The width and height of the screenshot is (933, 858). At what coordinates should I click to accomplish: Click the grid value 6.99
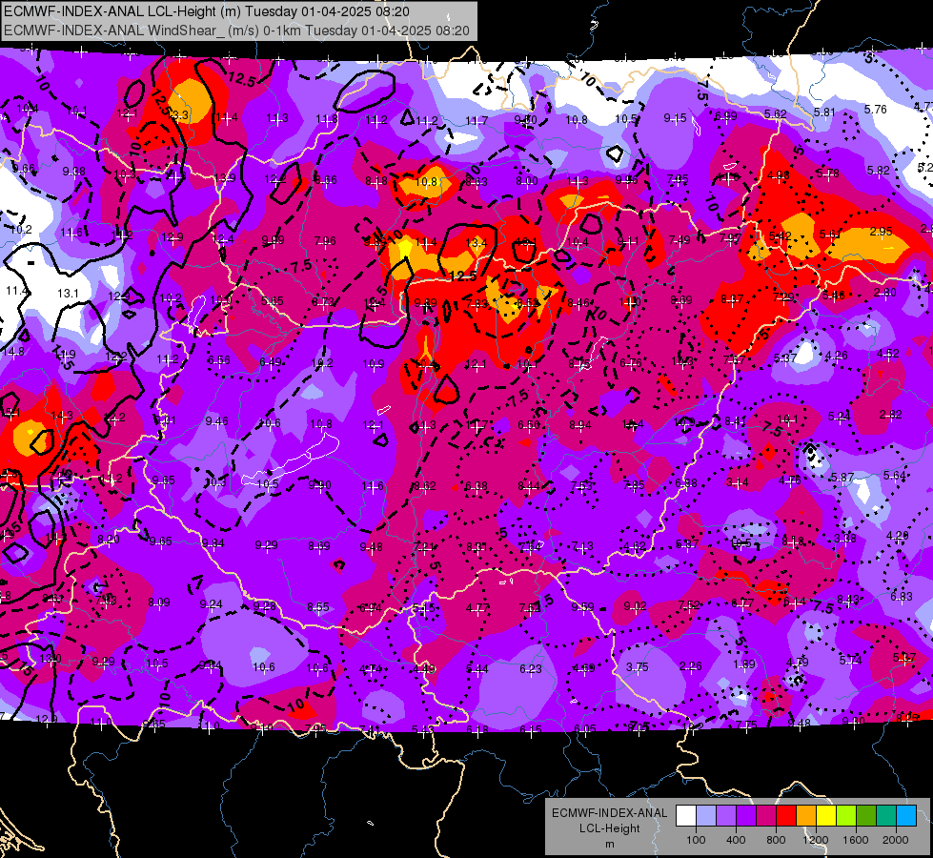726,115
